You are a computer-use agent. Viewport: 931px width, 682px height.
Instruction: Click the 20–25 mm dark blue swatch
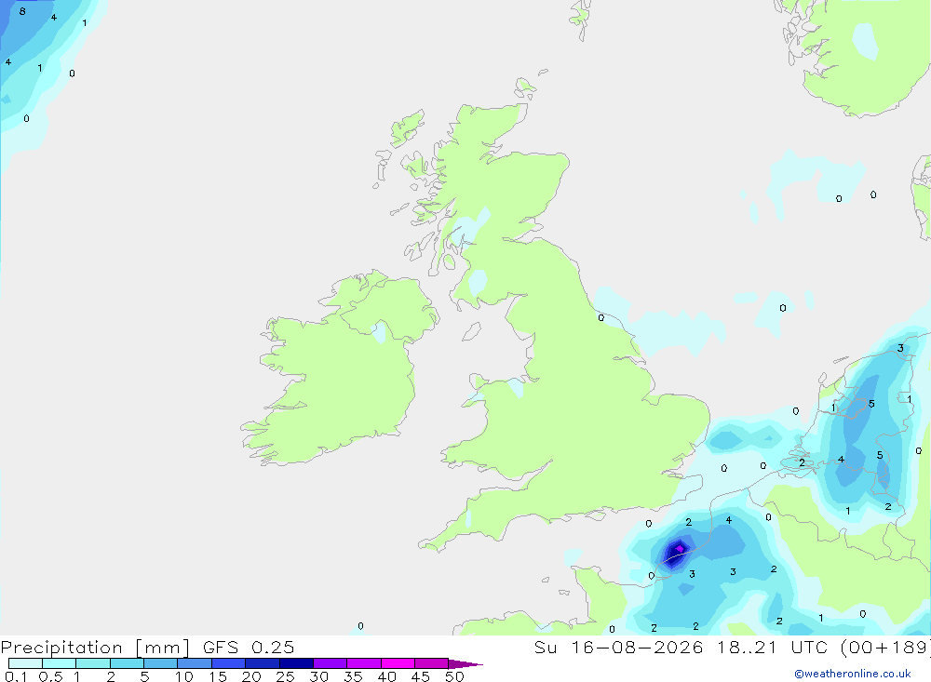click(x=263, y=663)
